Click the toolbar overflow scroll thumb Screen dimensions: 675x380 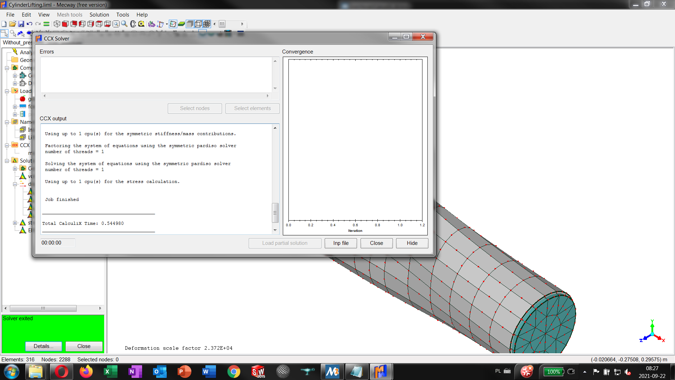pos(222,24)
